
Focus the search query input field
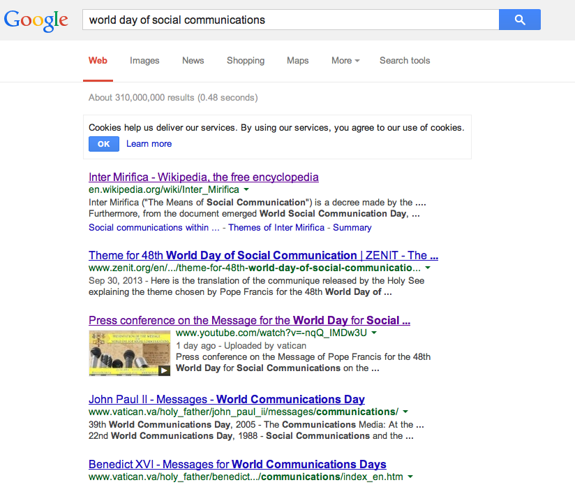pyautogui.click(x=290, y=20)
